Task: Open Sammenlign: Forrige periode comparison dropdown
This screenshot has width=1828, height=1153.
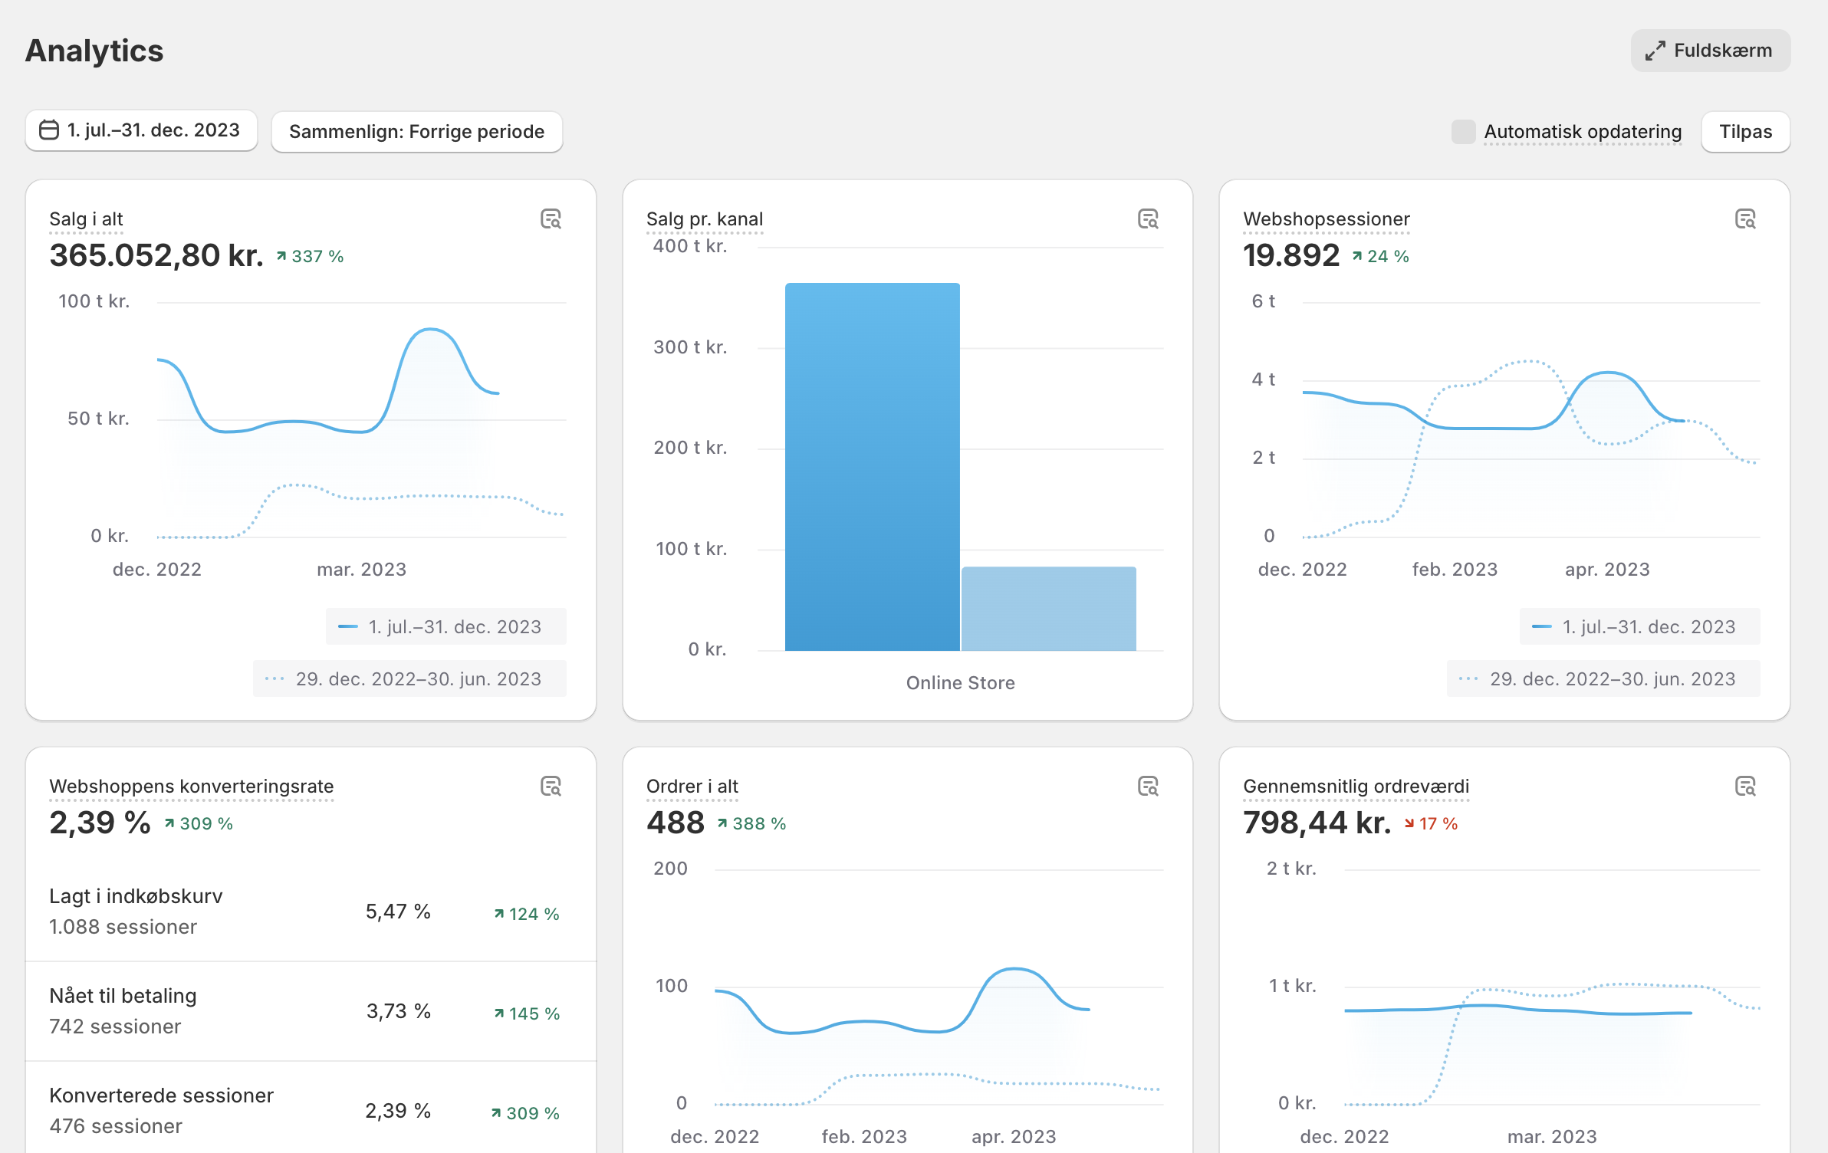Action: tap(416, 132)
